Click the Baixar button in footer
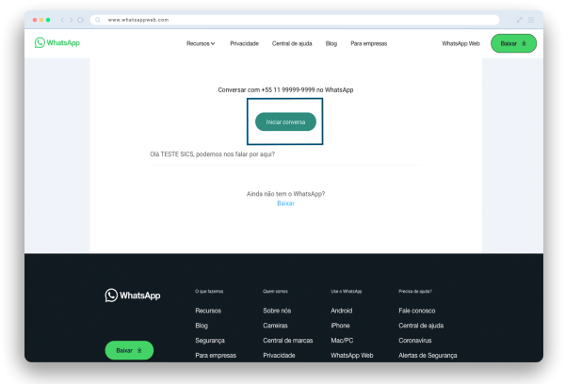 coord(129,350)
